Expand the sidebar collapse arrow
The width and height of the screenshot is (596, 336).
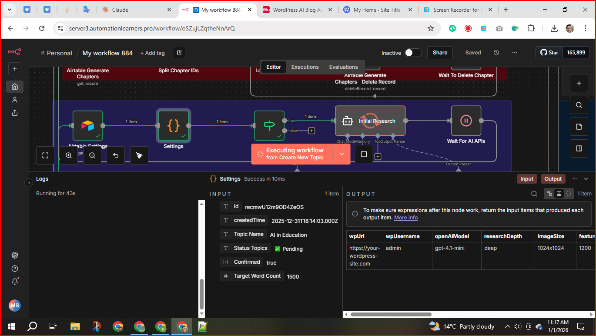click(29, 183)
